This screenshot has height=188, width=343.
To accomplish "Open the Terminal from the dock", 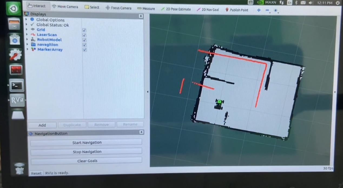I will 17,86.
